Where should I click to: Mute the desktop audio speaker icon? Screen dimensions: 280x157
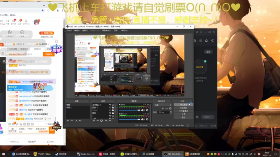click(143, 110)
